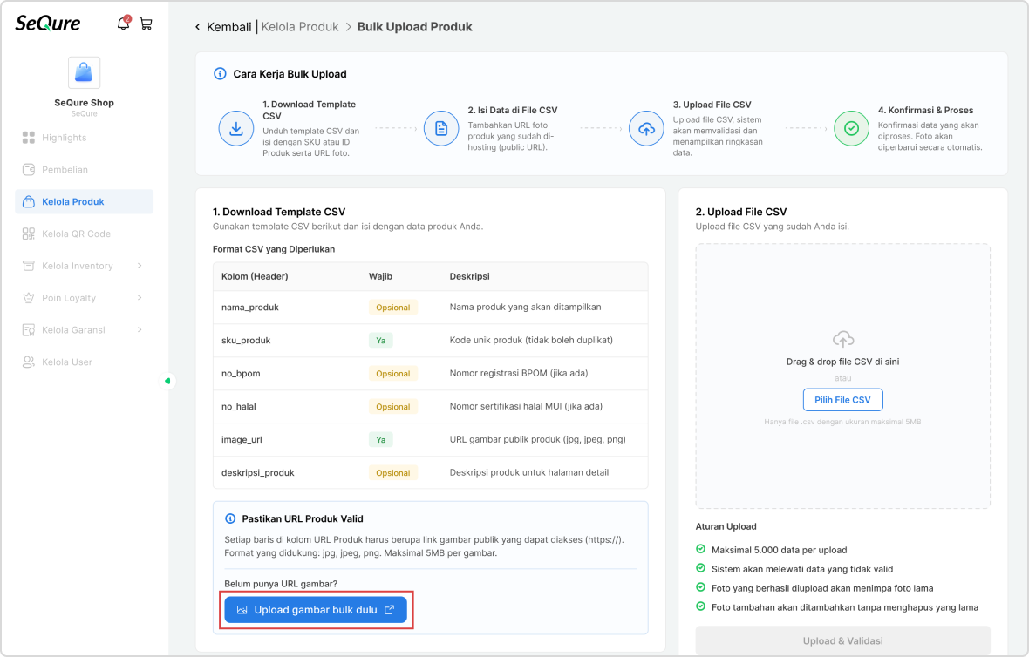
Task: Expand the Kelola Garansi chevron
Action: [x=140, y=330]
